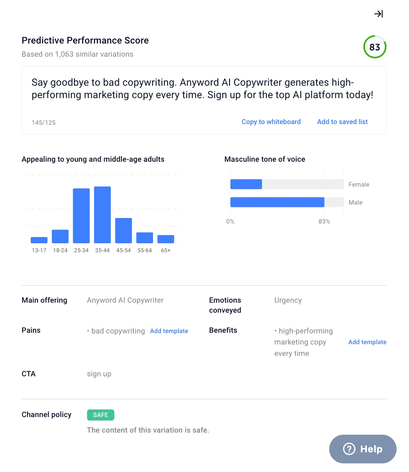Add template for the Benefits entry
The width and height of the screenshot is (409, 472).
pyautogui.click(x=367, y=342)
